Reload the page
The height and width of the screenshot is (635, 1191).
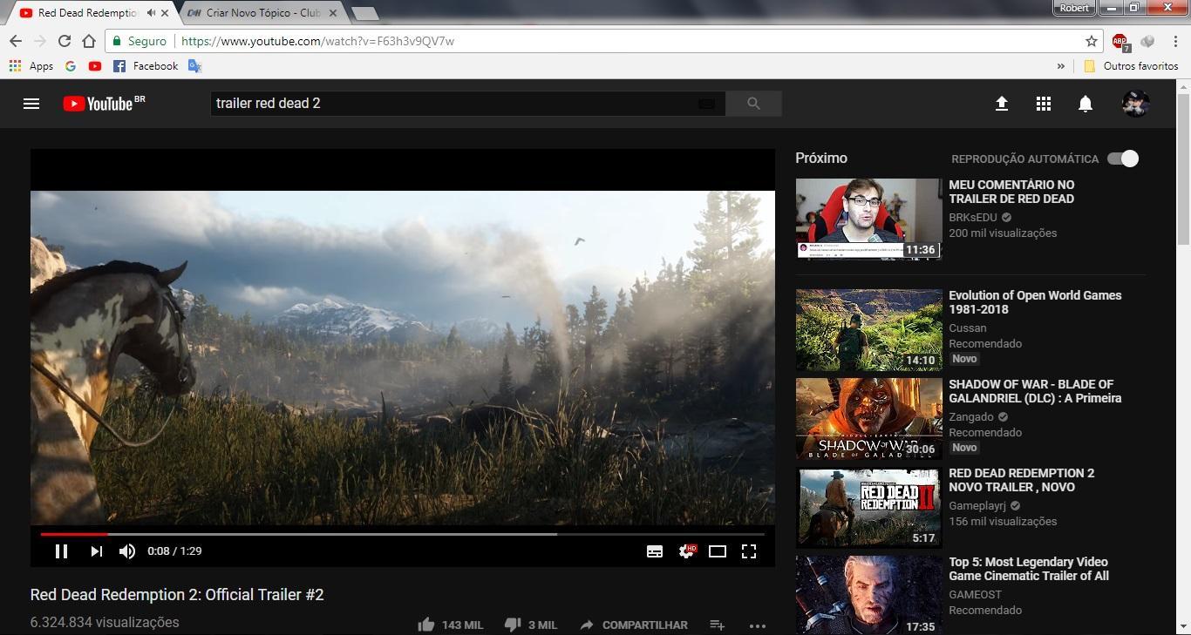tap(65, 41)
